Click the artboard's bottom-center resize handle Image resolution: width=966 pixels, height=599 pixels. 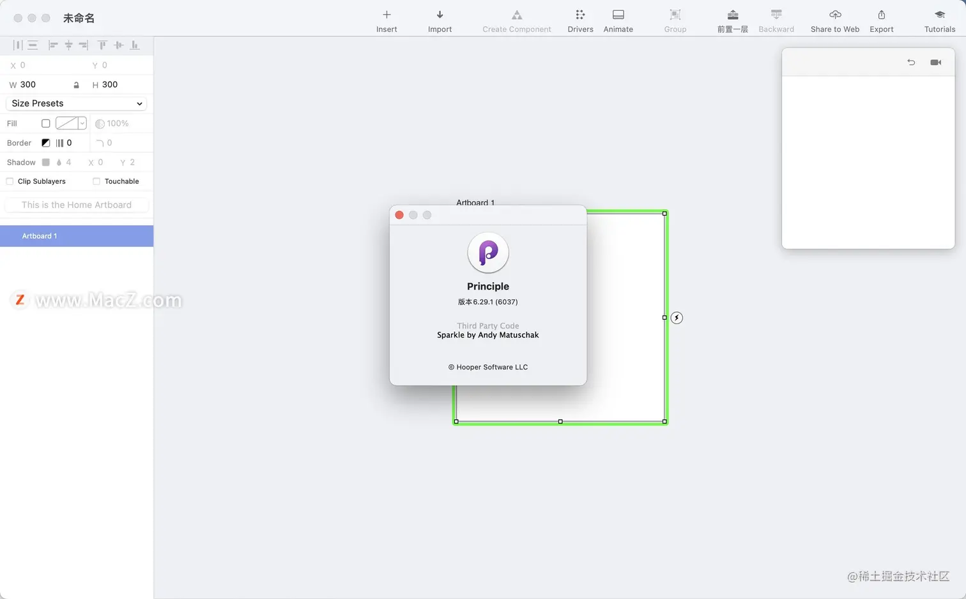[x=560, y=422]
